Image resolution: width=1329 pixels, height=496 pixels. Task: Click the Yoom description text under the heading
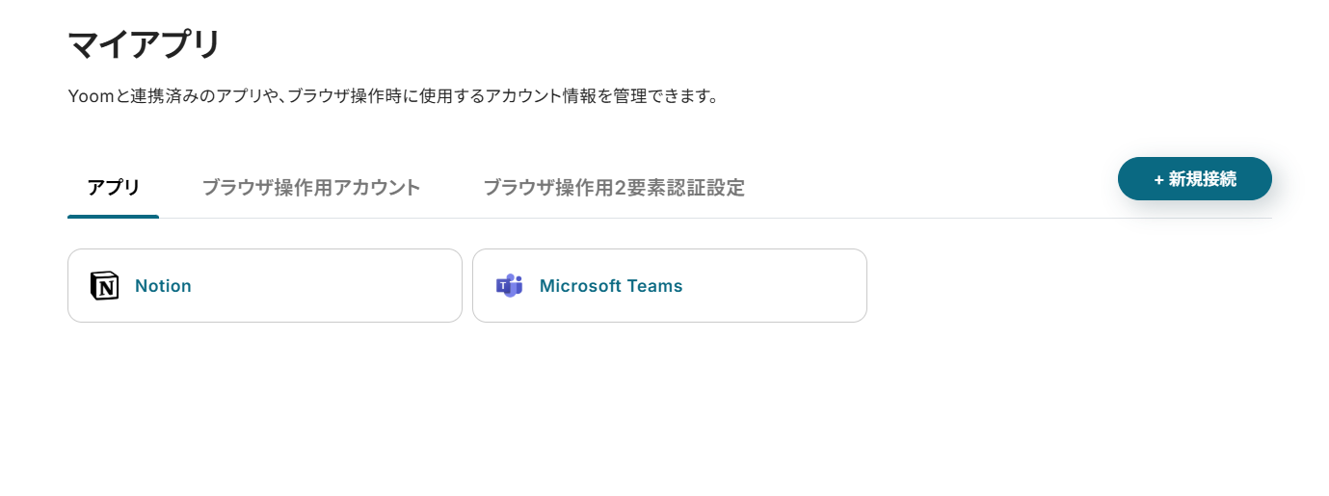click(393, 96)
